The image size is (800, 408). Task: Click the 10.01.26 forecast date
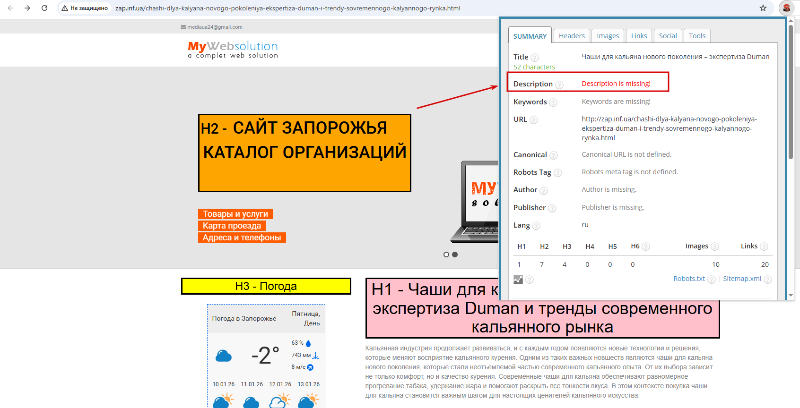click(x=223, y=384)
